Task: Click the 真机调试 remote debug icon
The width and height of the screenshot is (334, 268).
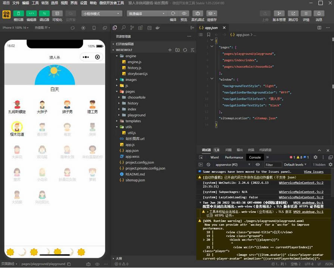Action: [x=197, y=13]
